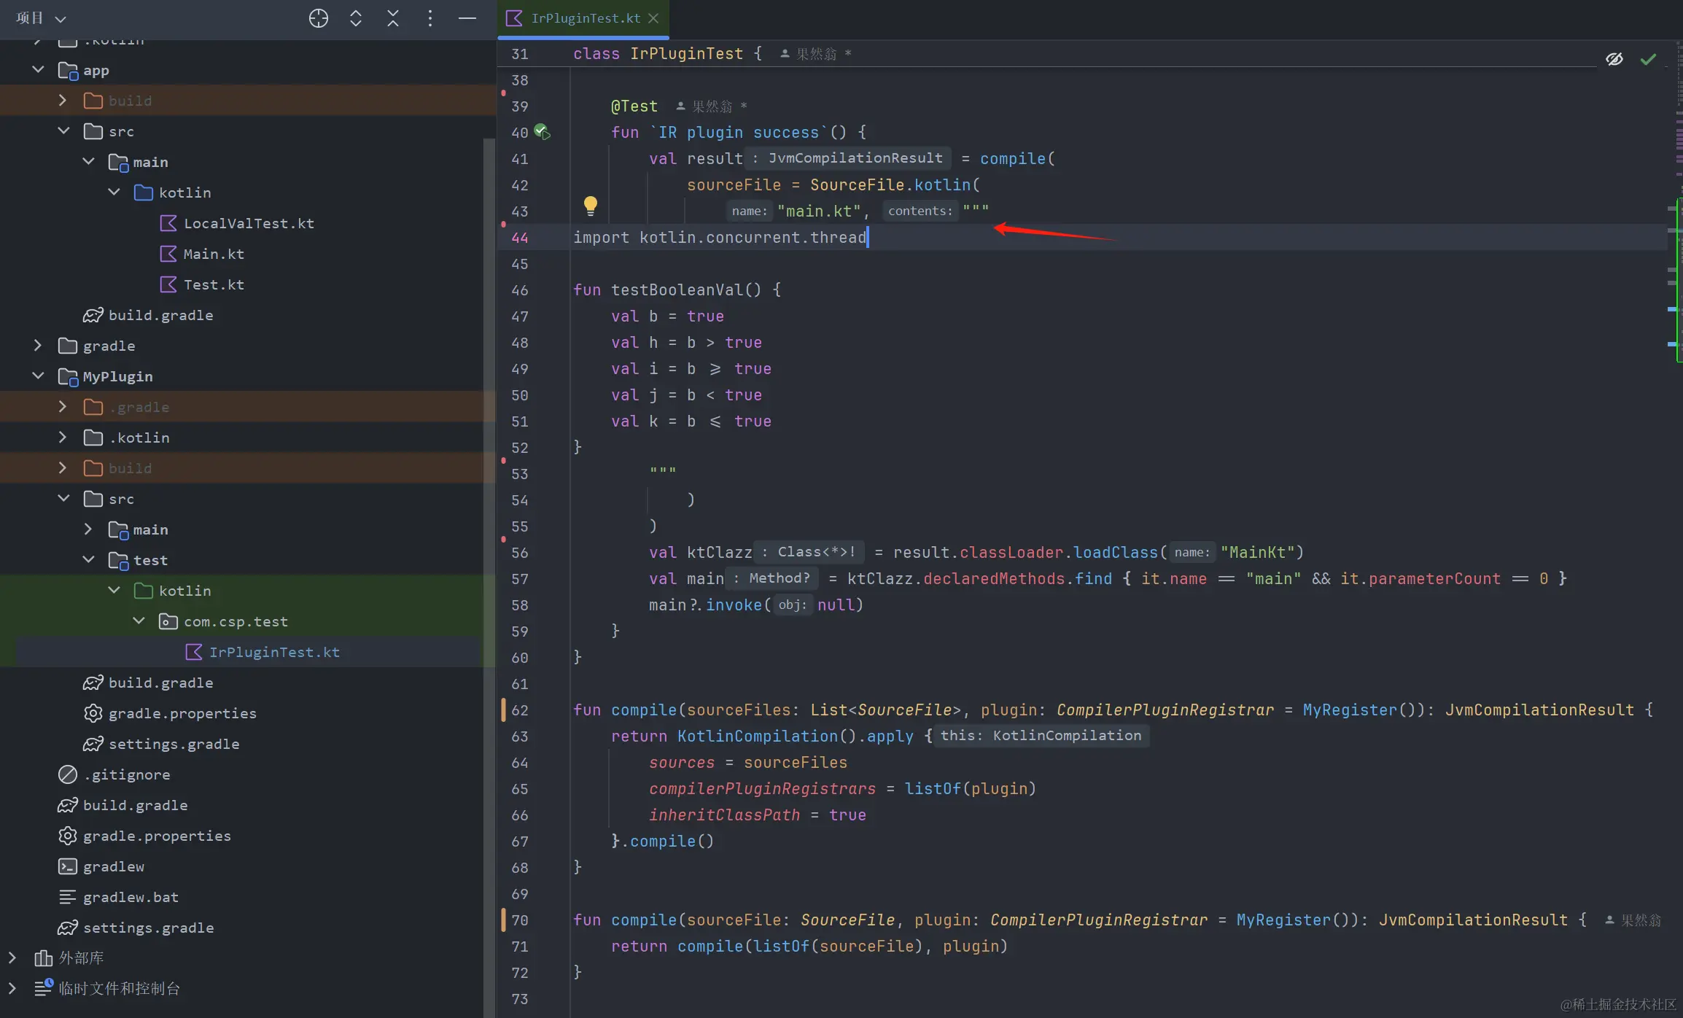The height and width of the screenshot is (1018, 1683).
Task: Click the JvmCompilationResult type hint
Action: pos(854,158)
